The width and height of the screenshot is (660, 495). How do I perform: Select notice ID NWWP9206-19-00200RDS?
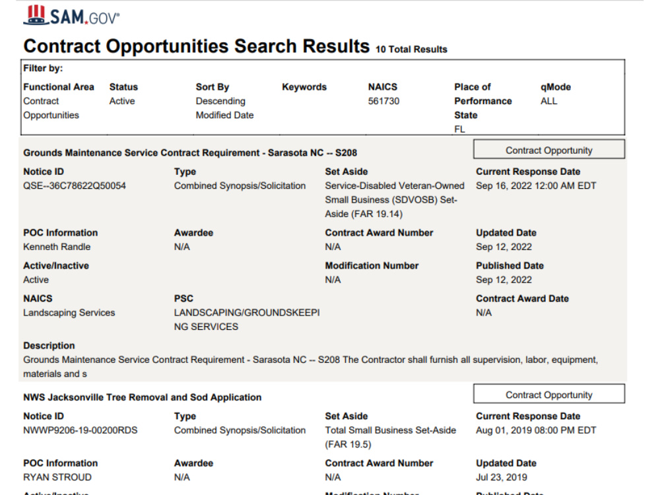click(81, 430)
